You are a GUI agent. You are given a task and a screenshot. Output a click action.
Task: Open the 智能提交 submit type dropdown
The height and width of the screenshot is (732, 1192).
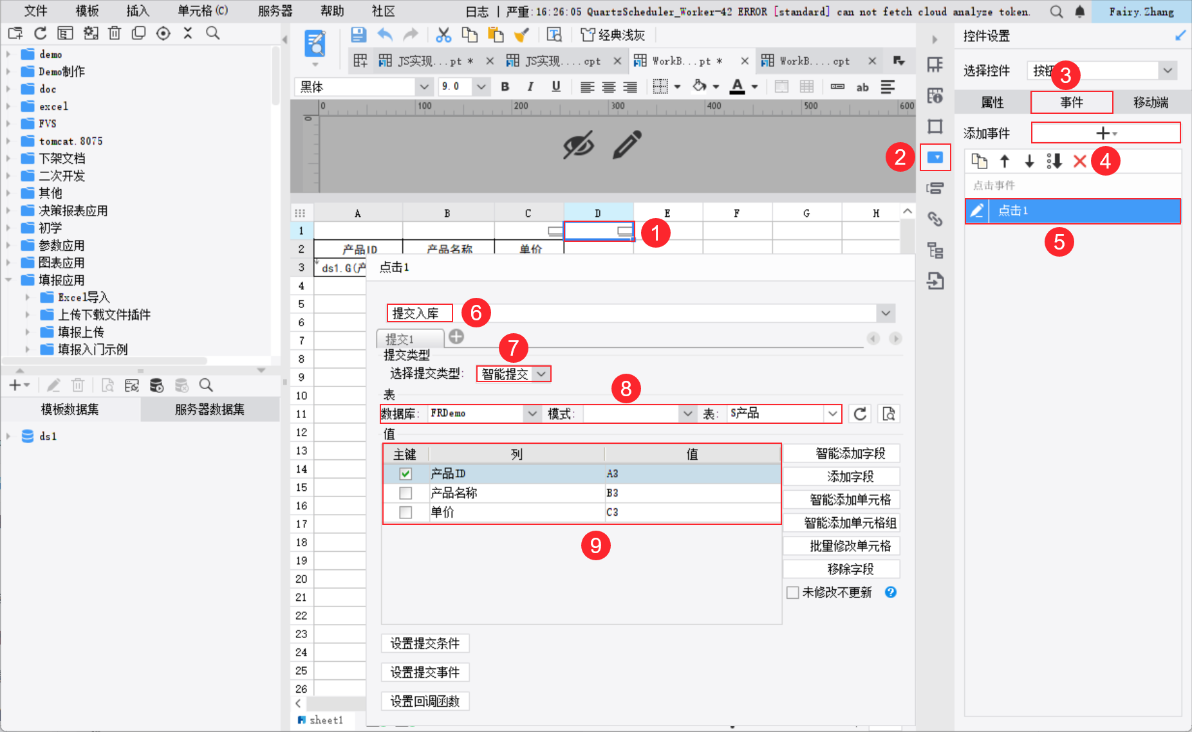(541, 374)
